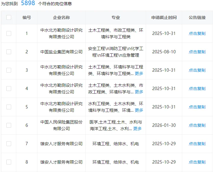Copy the link for row 6 中国人民保险
The height and width of the screenshot is (172, 213).
pyautogui.click(x=197, y=125)
